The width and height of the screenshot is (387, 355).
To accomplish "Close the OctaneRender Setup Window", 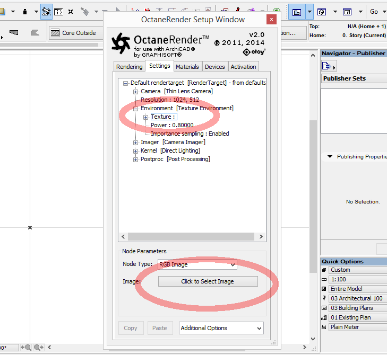I will click(271, 19).
